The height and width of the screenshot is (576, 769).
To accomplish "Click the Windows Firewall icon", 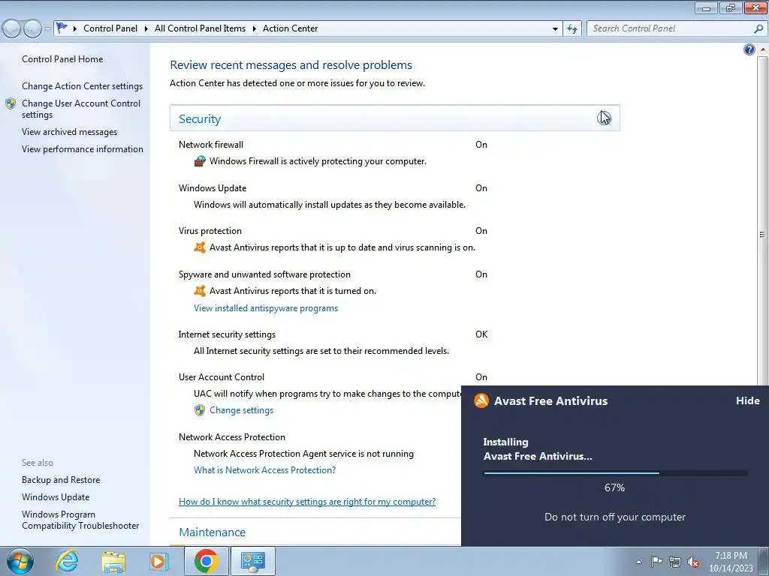I will point(200,160).
